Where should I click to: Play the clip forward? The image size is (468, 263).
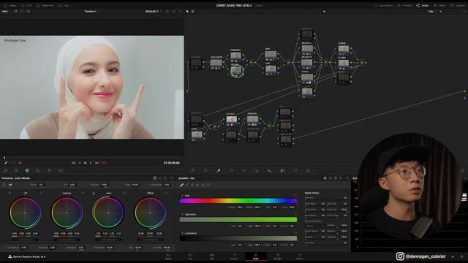coord(91,163)
